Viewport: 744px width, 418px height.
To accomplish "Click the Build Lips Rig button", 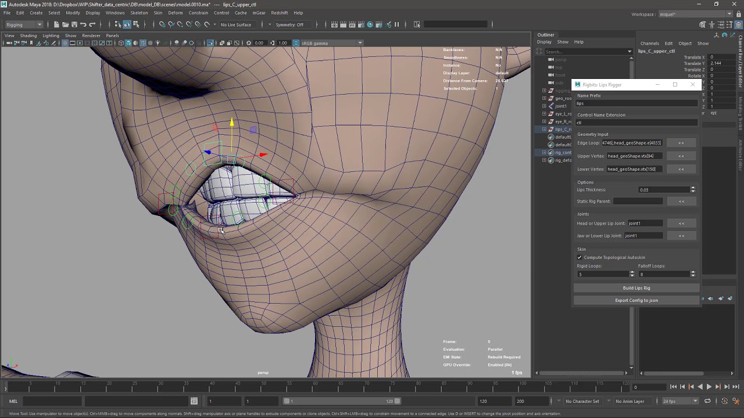I will tap(636, 288).
